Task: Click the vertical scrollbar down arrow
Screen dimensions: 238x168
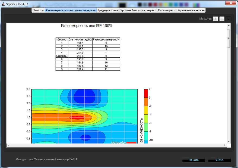Action: point(229,142)
